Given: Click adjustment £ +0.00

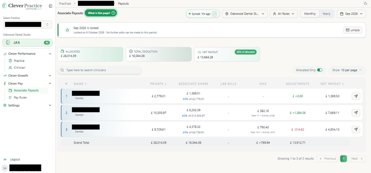Looking at the screenshot, I should [298, 96].
